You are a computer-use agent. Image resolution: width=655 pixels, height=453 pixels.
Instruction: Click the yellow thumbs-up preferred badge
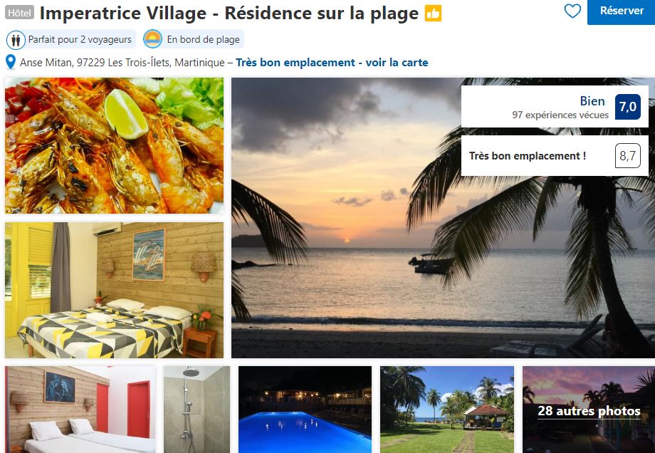433,14
